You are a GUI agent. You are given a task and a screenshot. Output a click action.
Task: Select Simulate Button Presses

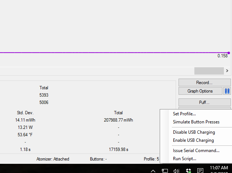pos(196,122)
